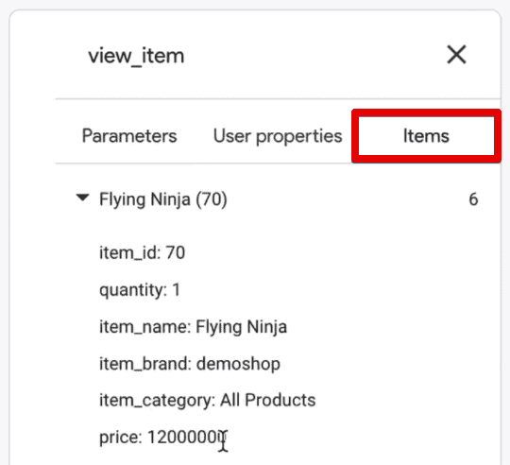Switch to the Parameters tab

tap(129, 136)
